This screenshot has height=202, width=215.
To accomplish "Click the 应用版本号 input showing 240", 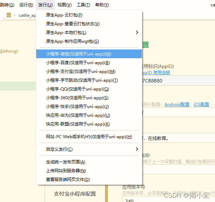I will click(169, 200).
